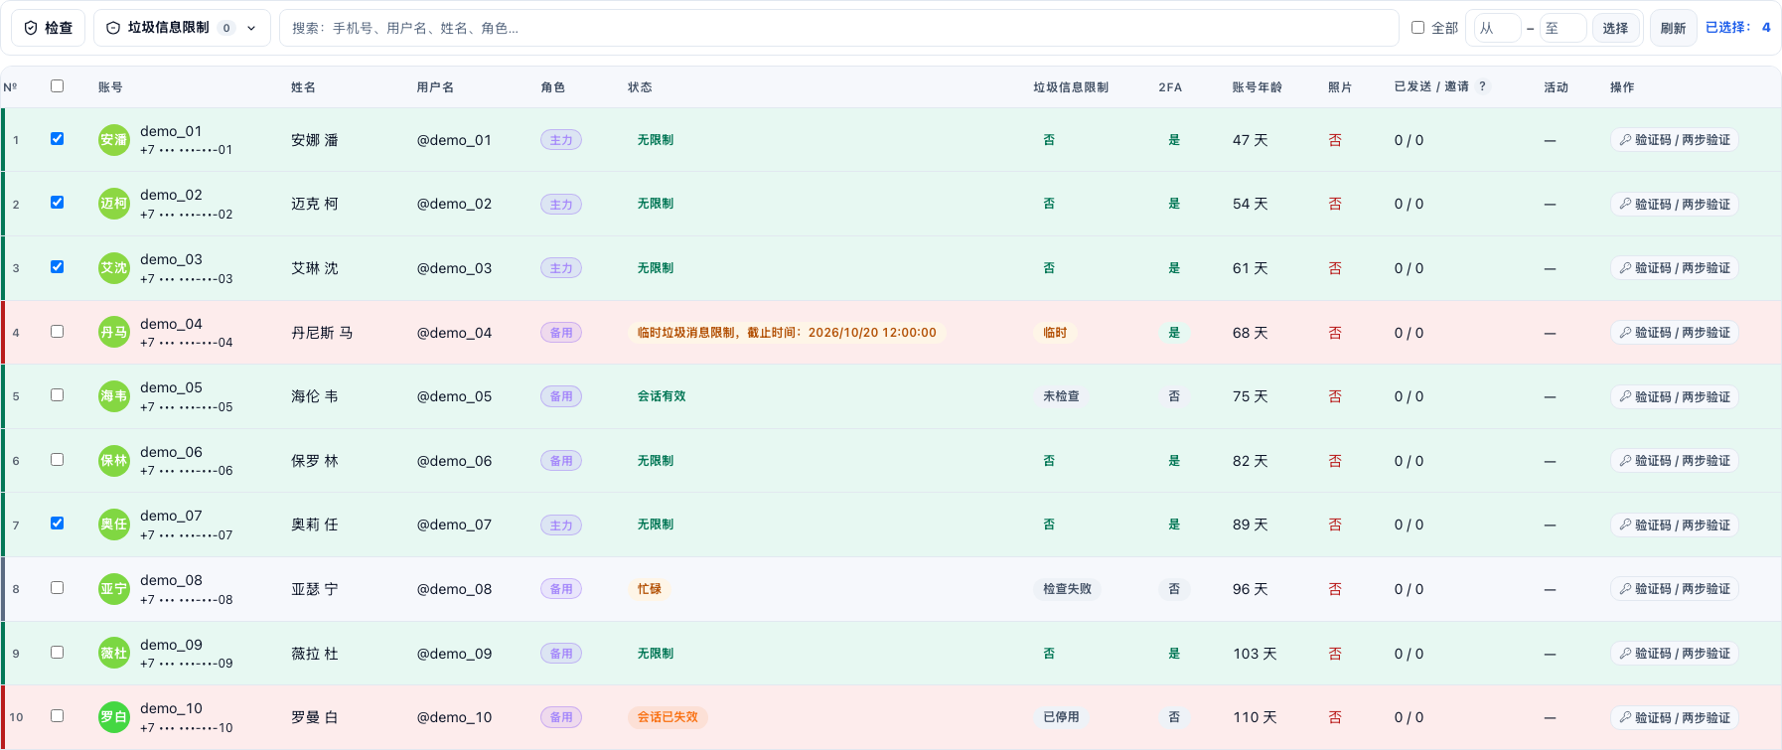The width and height of the screenshot is (1782, 750).
Task: Get 验证码 / 两步验证 for demo_04
Action: [1675, 333]
